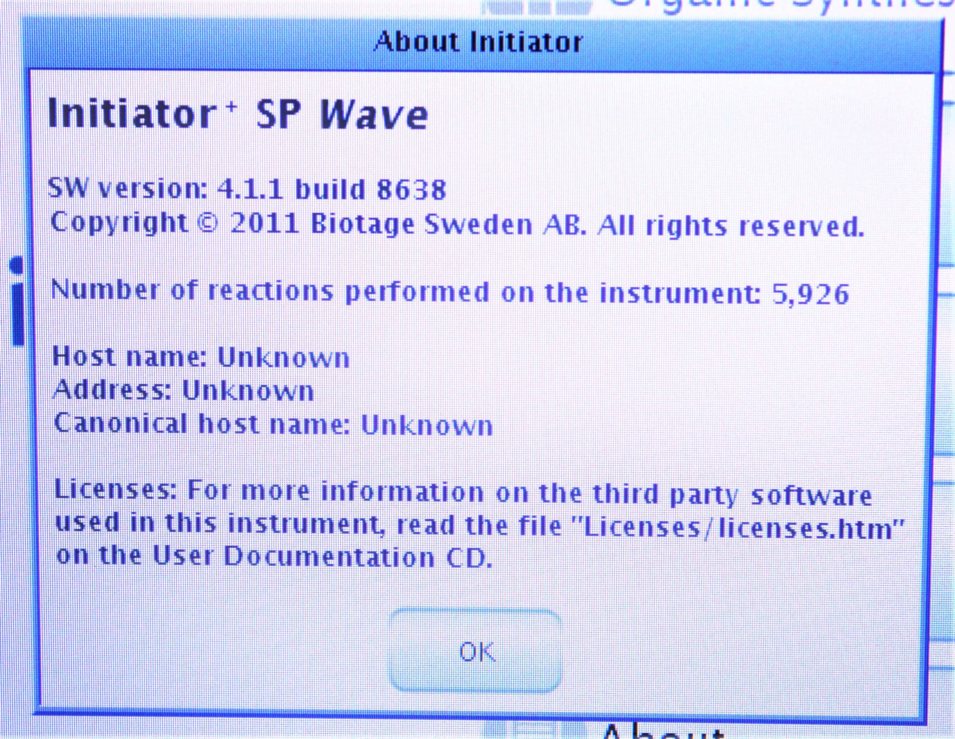Click the SW version 4.1.1 build 8638 line

[x=247, y=189]
